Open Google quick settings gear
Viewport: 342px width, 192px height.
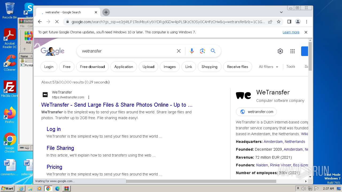pos(280,51)
